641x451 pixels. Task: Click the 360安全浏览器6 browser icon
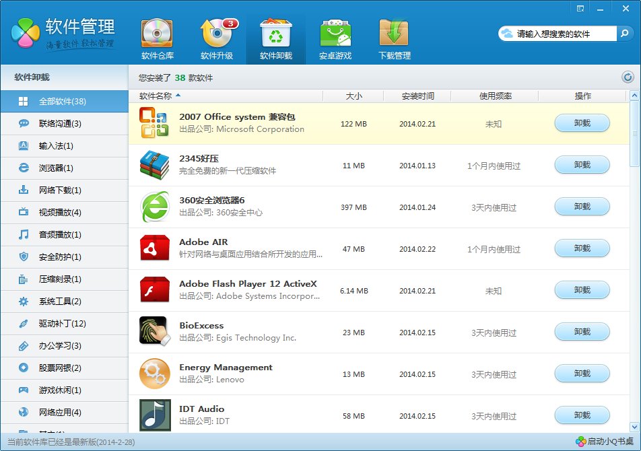click(154, 207)
